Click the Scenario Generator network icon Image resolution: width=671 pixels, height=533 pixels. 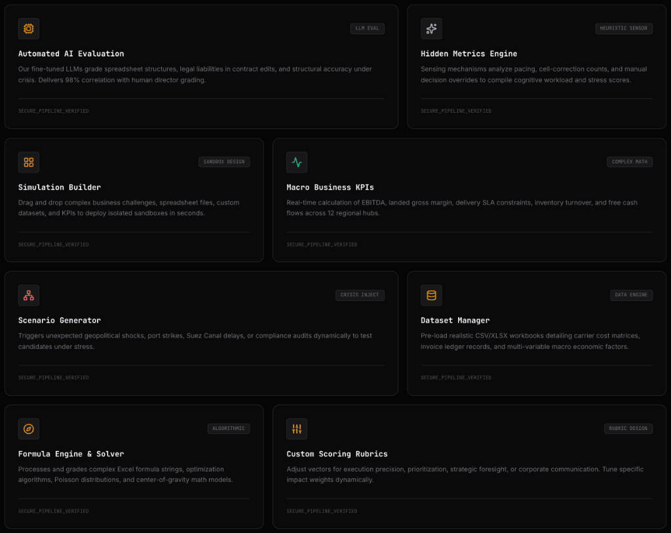point(29,296)
